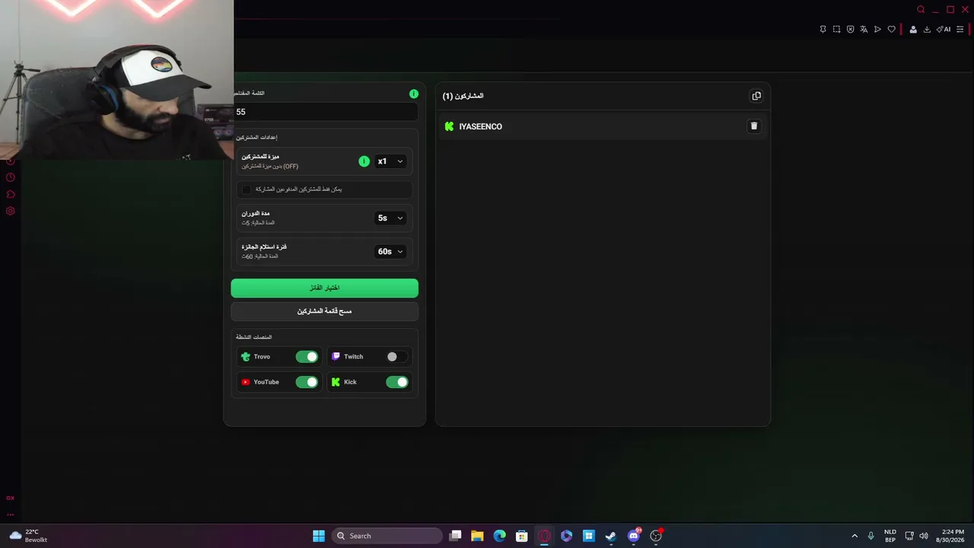The height and width of the screenshot is (548, 974).
Task: Open the sidebar settings gear
Action: 11,211
